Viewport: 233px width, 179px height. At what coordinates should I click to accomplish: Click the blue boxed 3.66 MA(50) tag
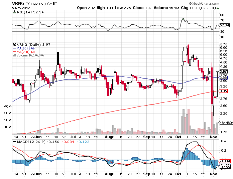pos(223,77)
